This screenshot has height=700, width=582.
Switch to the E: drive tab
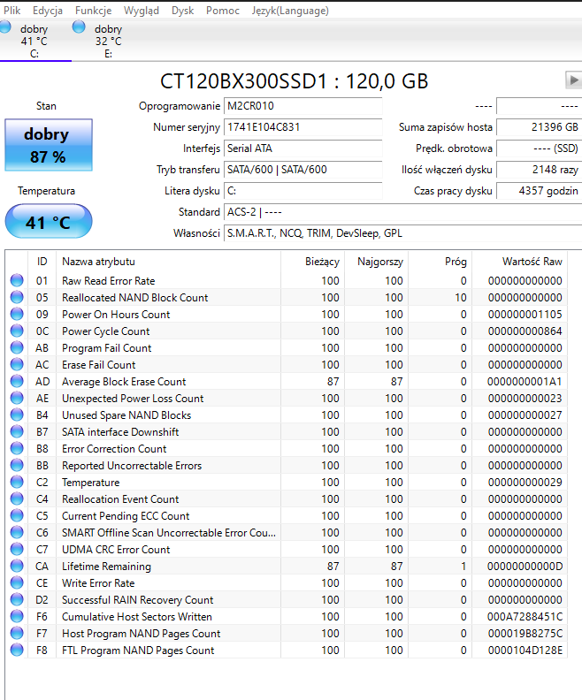[107, 41]
